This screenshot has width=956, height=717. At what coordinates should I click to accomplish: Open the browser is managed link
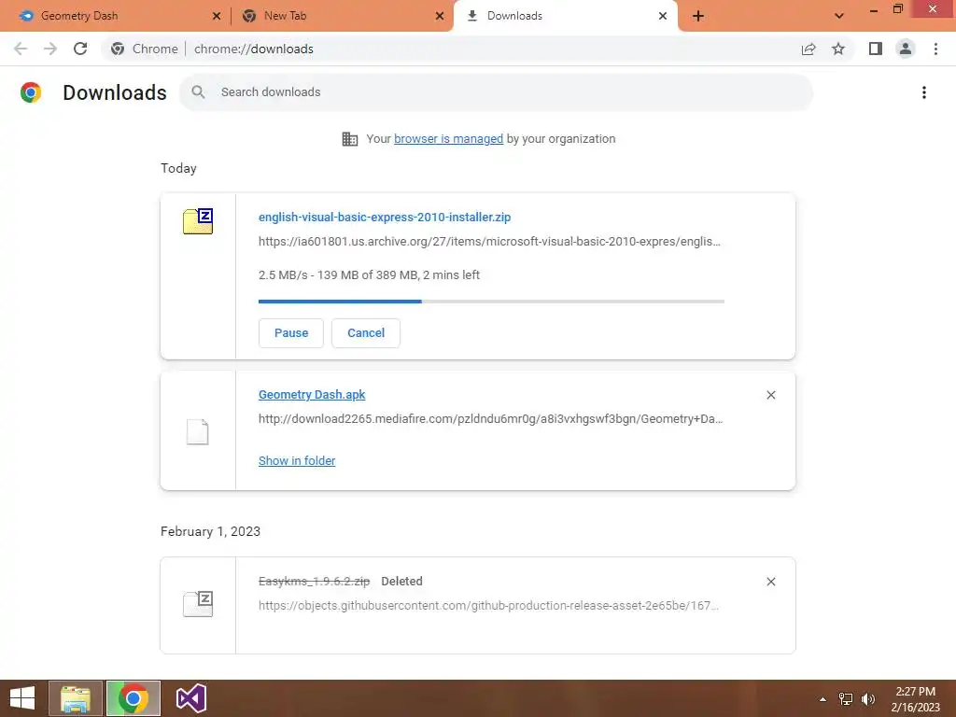[448, 139]
